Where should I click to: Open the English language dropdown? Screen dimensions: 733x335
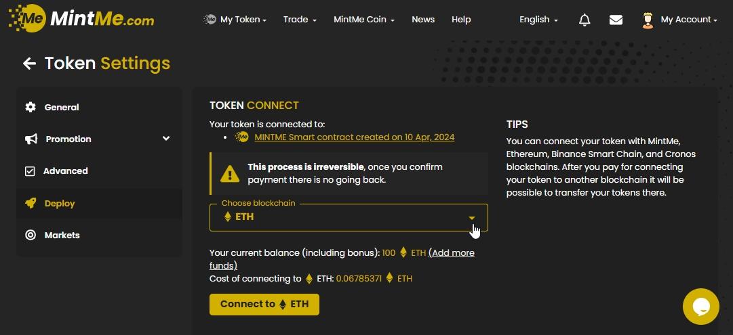coord(538,20)
